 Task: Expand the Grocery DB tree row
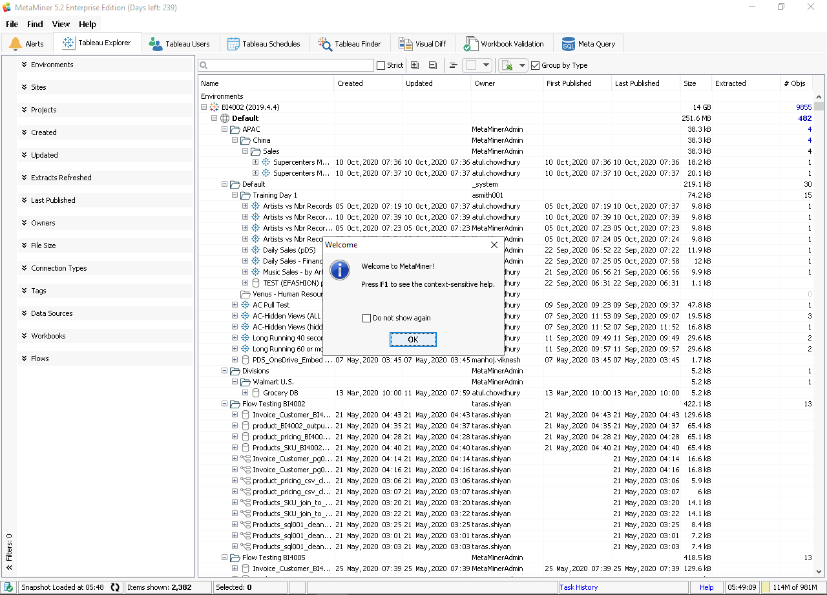(x=246, y=393)
